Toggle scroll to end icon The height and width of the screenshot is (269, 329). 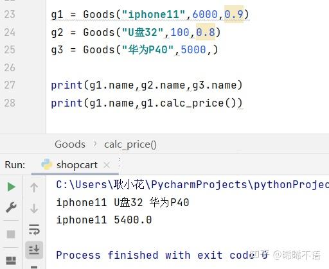pyautogui.click(x=34, y=250)
